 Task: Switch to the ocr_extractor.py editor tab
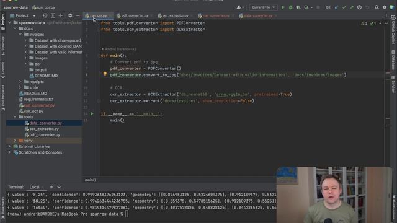click(175, 15)
